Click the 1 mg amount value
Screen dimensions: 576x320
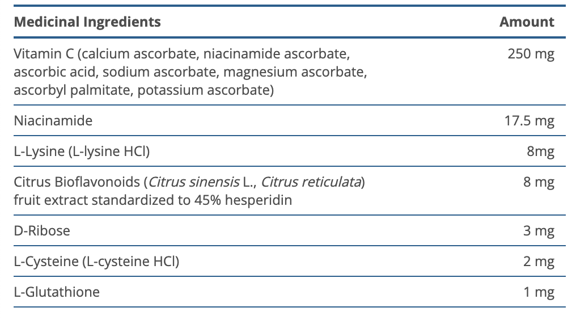click(x=539, y=292)
